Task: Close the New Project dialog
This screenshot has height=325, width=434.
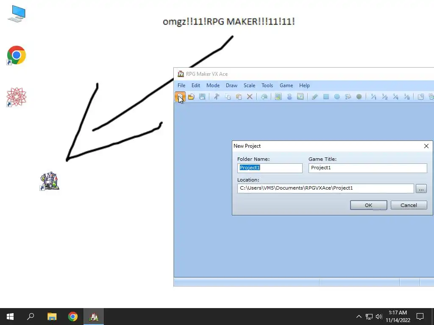Action: tap(426, 146)
